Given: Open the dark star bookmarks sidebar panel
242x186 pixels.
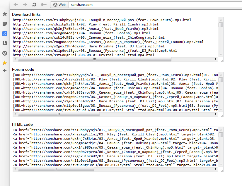Looking at the screenshot, I should coord(5,14).
